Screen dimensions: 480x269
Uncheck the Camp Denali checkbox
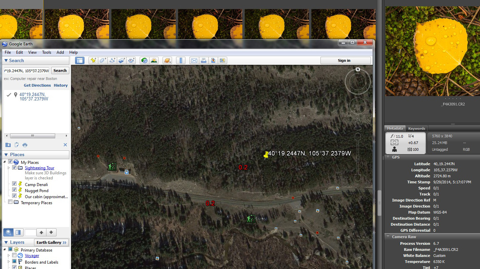pos(14,184)
